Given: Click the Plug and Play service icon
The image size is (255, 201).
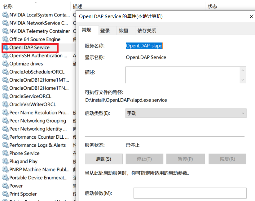Looking at the screenshot, I should 6,161.
